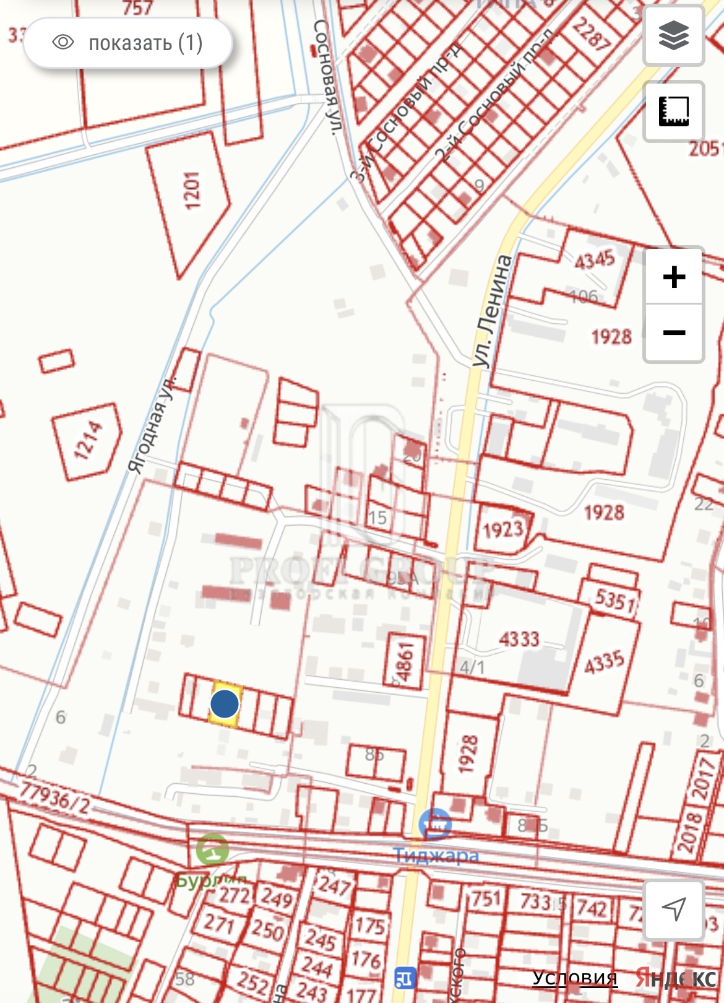Select land parcel 4345
The height and width of the screenshot is (1003, 724).
point(595,260)
